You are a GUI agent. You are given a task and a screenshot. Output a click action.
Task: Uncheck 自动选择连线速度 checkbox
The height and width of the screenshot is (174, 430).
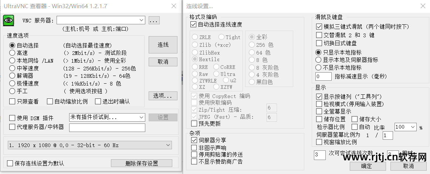pos(194,24)
